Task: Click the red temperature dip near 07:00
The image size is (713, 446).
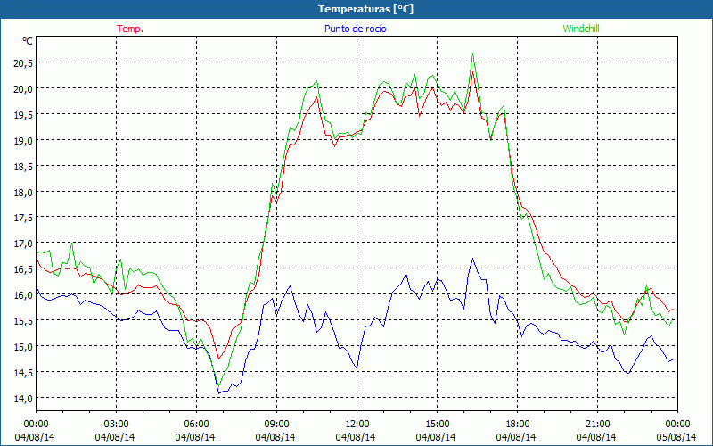Action: (x=218, y=359)
